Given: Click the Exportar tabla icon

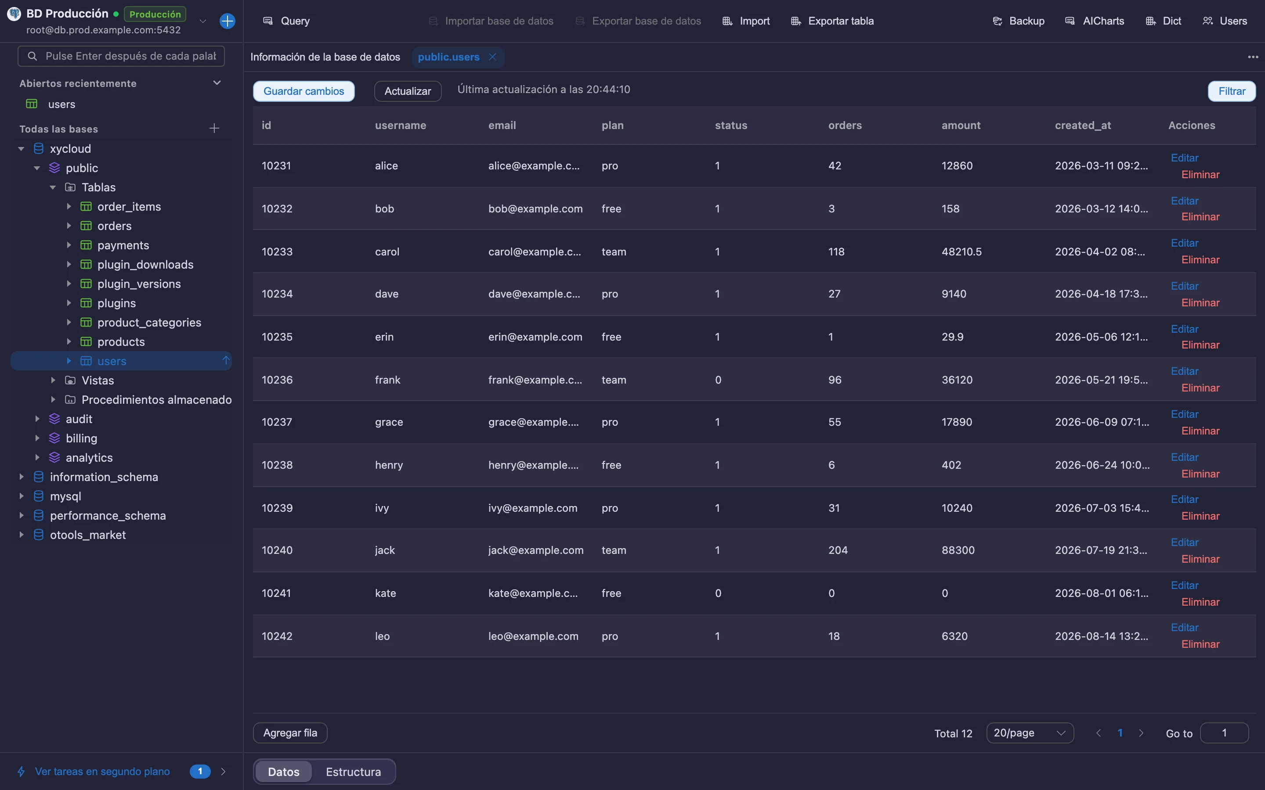Looking at the screenshot, I should [795, 21].
